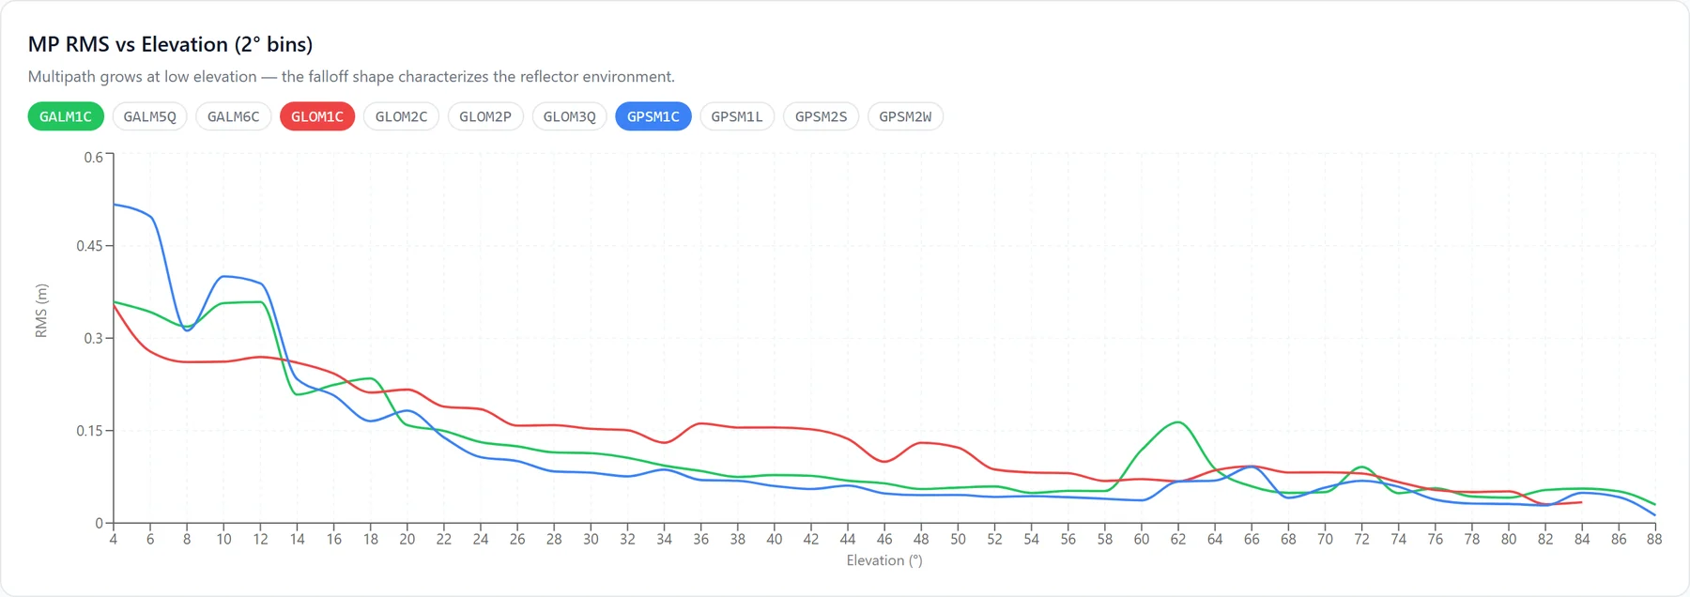
Task: Click the 88 elevation tick label
Action: point(1654,539)
